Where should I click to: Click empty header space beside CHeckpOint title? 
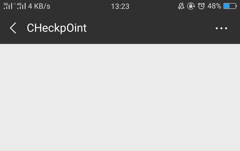pos(150,28)
